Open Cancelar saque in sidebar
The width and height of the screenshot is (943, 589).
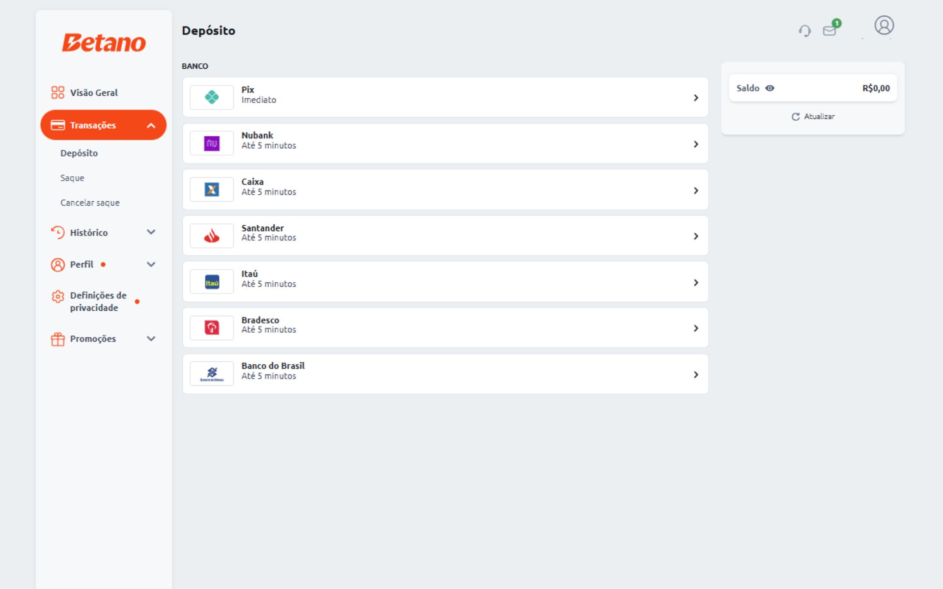pos(90,203)
